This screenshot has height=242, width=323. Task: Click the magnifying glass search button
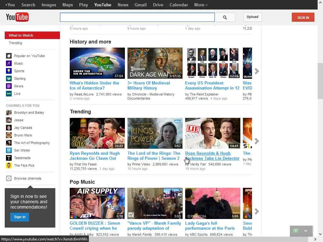tap(225, 17)
